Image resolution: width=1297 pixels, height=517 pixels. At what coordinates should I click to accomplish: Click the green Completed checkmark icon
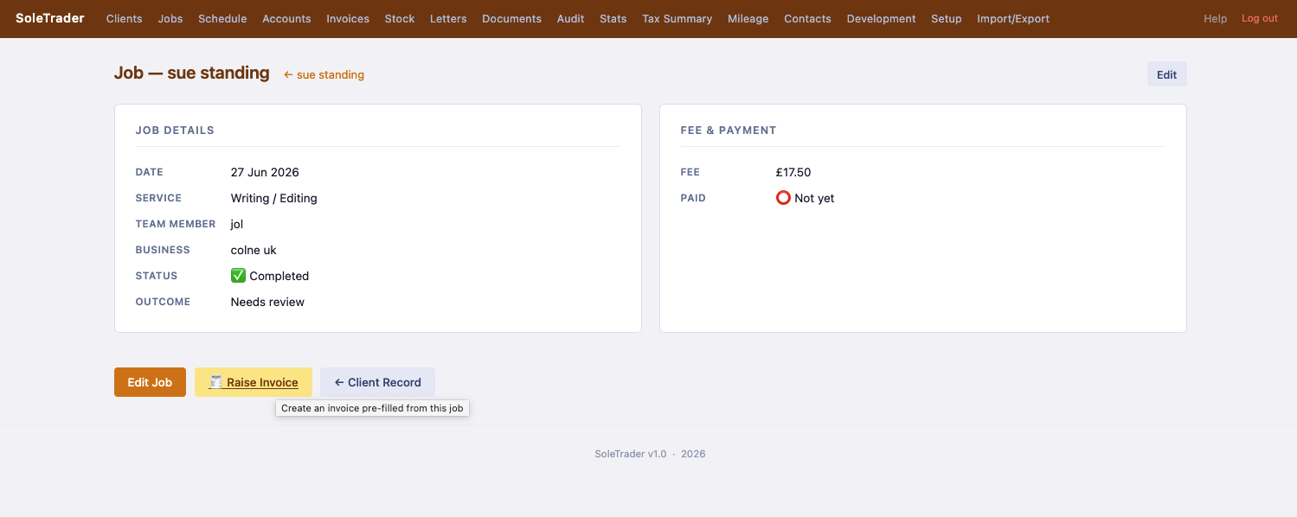coord(238,276)
